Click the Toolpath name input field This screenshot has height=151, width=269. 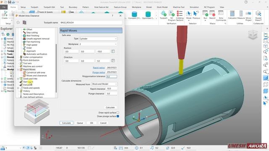tap(91, 23)
